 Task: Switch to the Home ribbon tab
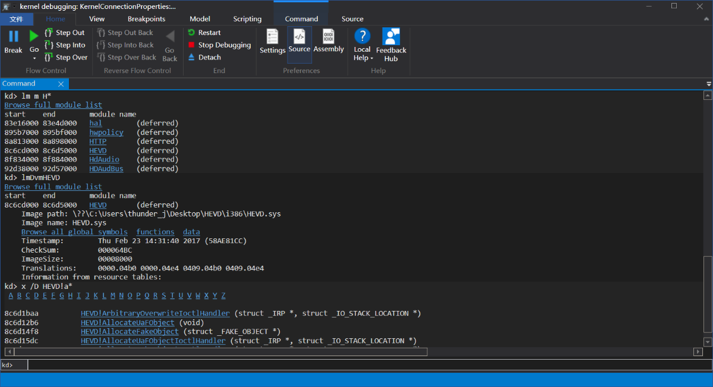click(x=56, y=19)
